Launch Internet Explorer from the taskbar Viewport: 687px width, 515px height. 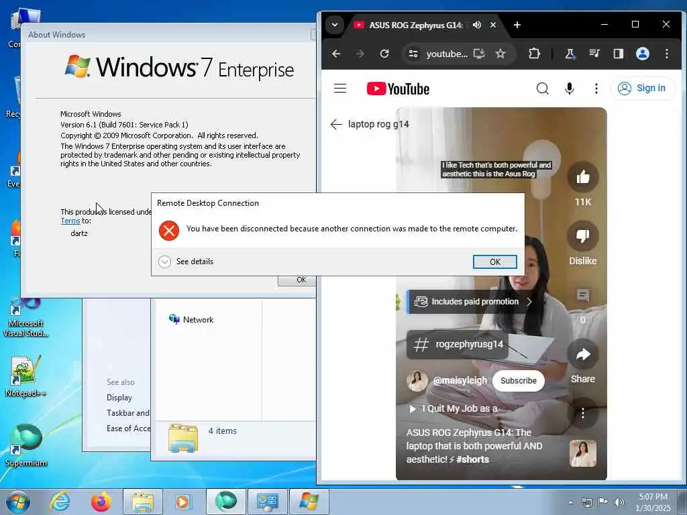[60, 502]
